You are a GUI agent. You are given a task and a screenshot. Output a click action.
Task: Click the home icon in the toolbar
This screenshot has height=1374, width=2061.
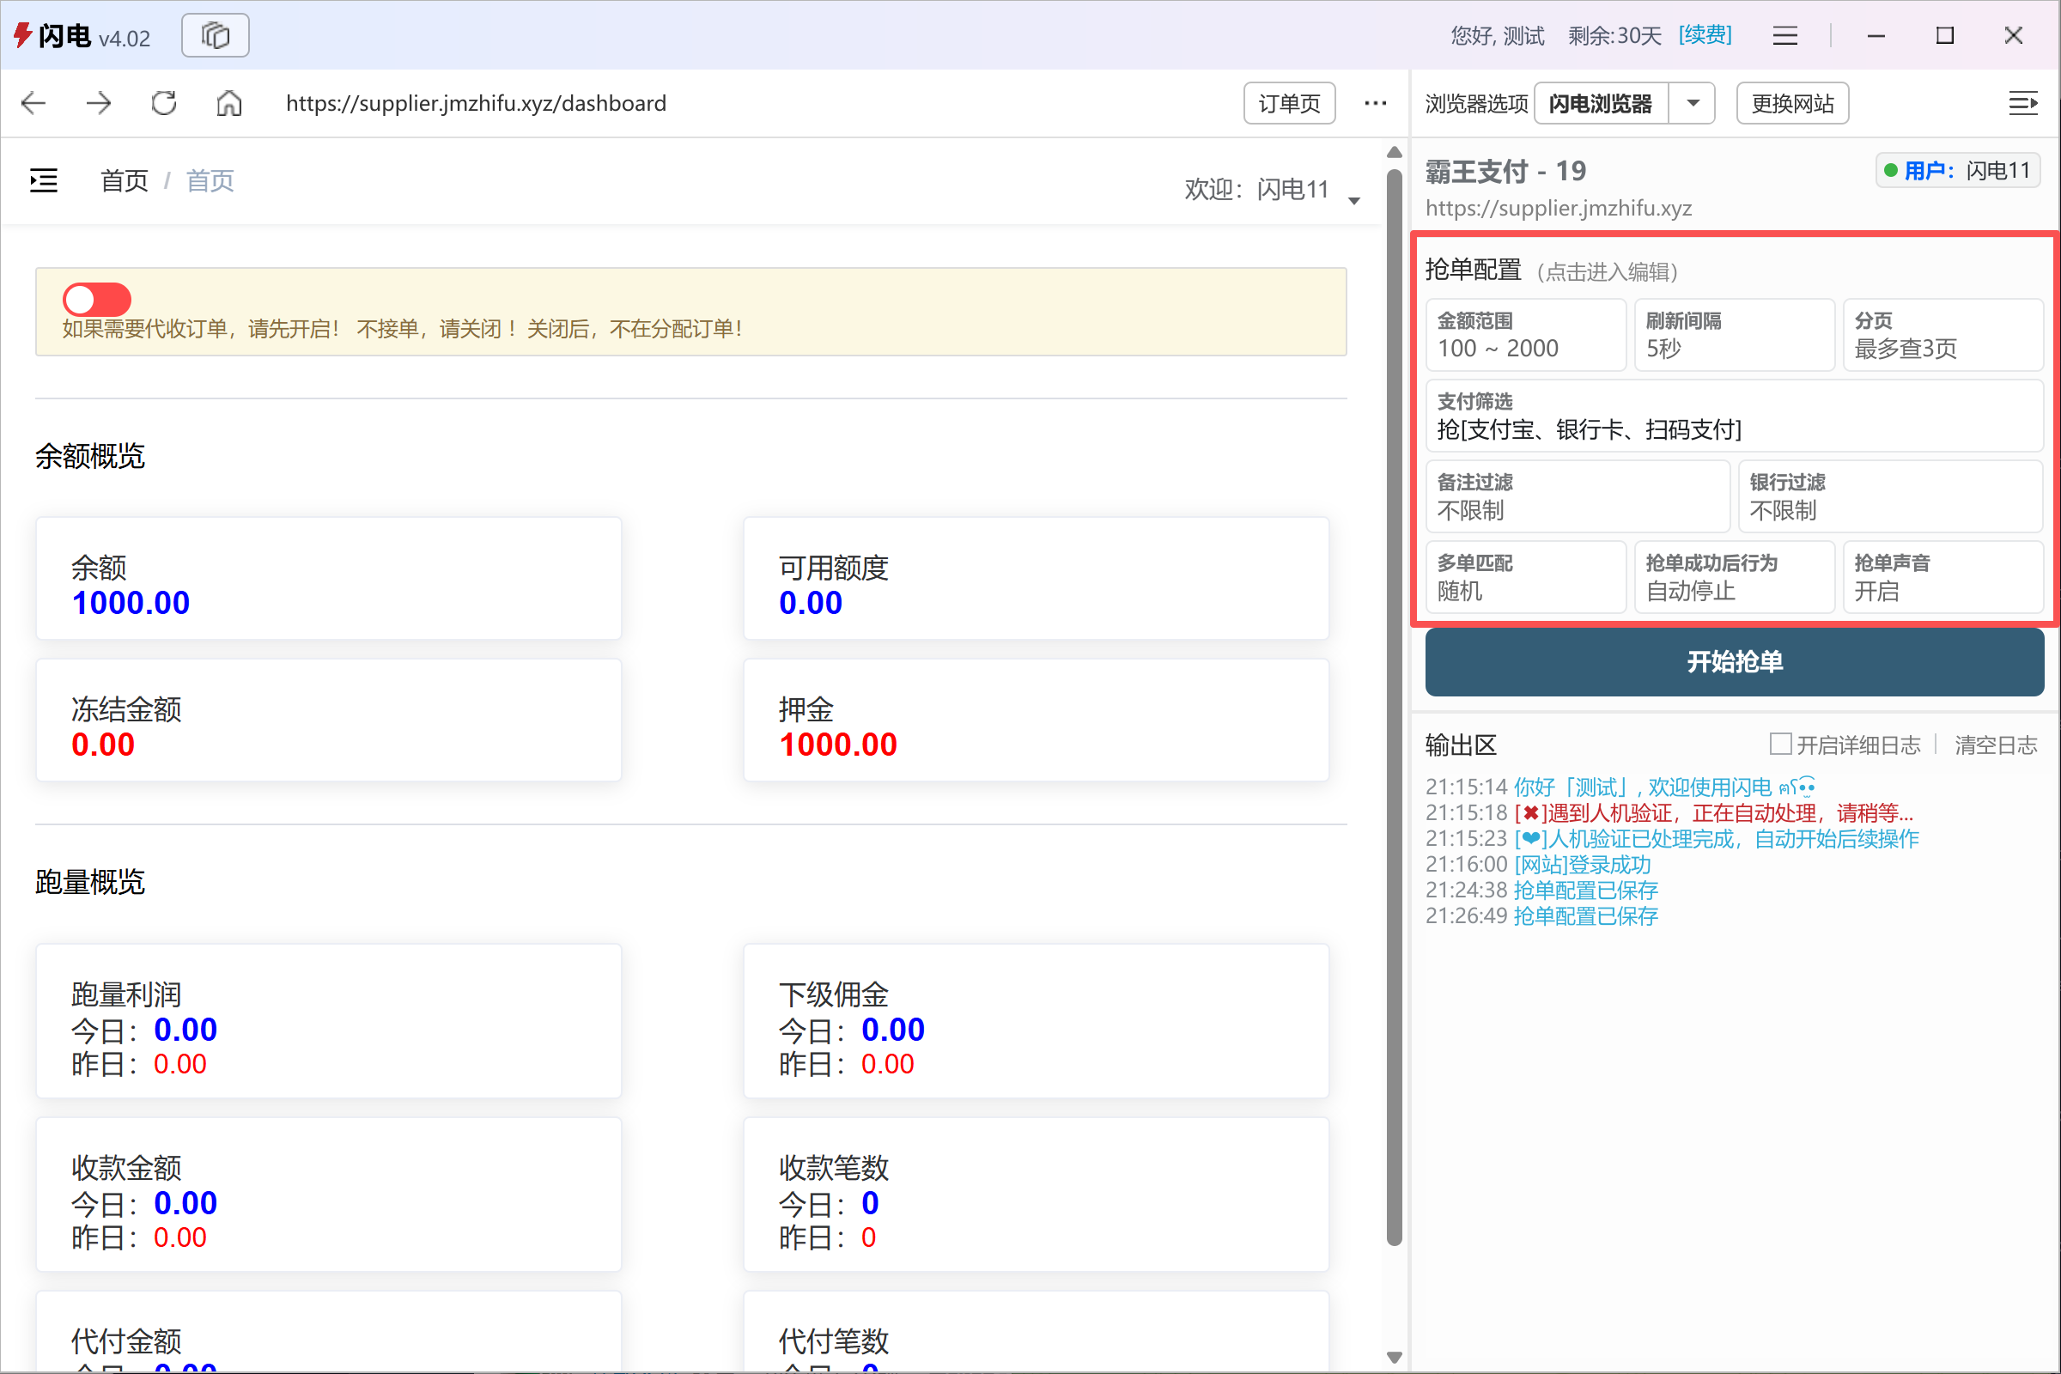(228, 102)
